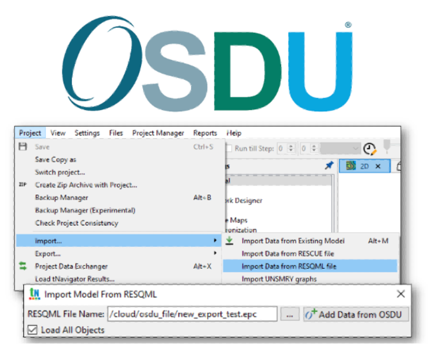432x344 pixels.
Task: Click Add Data from OSDU button
Action: tap(356, 314)
